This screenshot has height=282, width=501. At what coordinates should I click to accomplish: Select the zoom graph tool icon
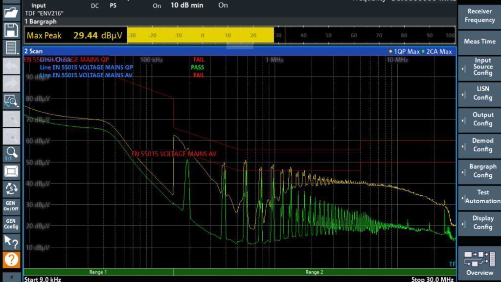[11, 101]
